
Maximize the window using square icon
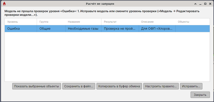coord(205,4)
